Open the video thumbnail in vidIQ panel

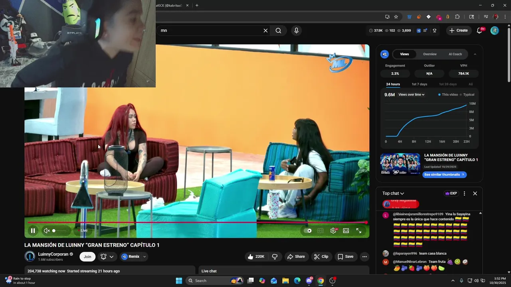tap(400, 163)
